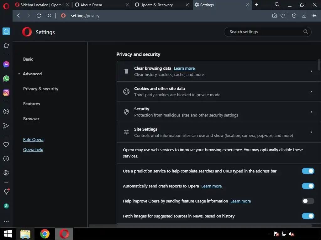
Task: Open the Opera main menu logo
Action: click(x=6, y=6)
